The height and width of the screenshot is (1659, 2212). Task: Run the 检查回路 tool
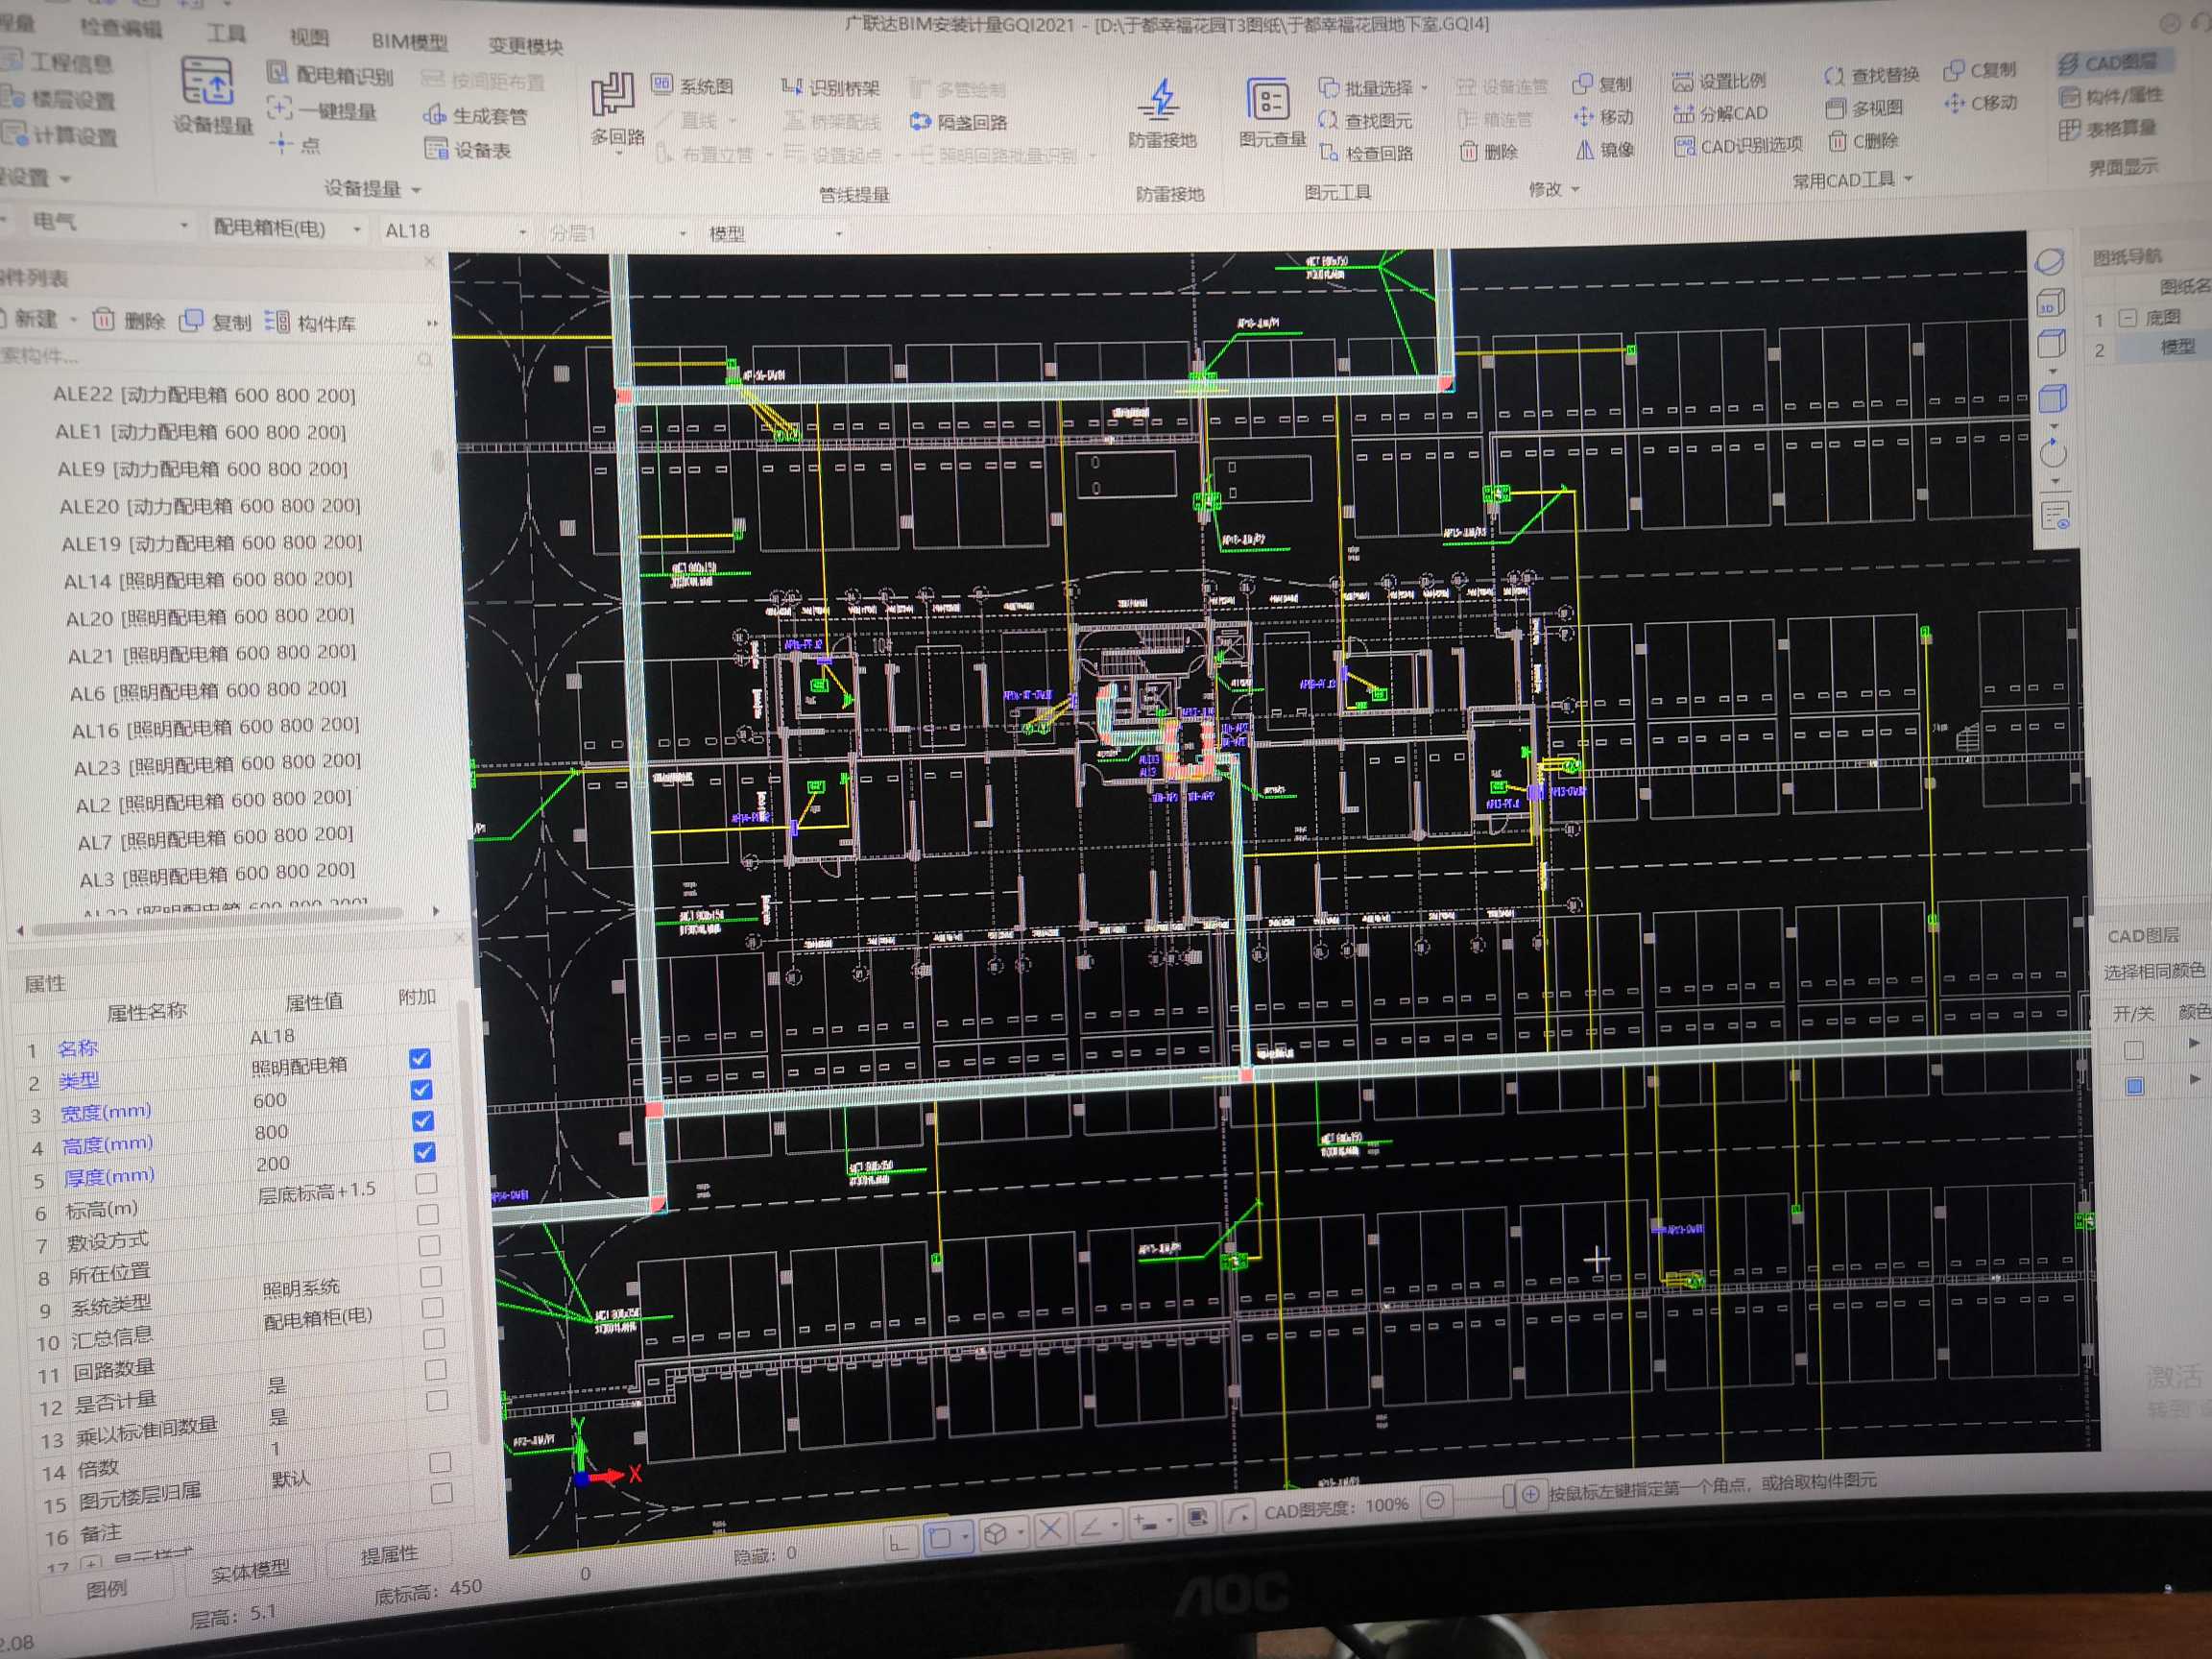(1366, 153)
